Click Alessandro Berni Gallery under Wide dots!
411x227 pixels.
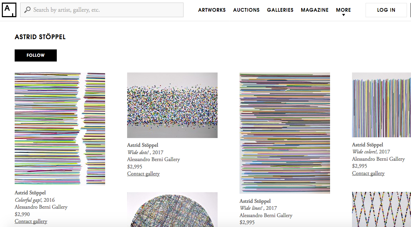click(153, 159)
